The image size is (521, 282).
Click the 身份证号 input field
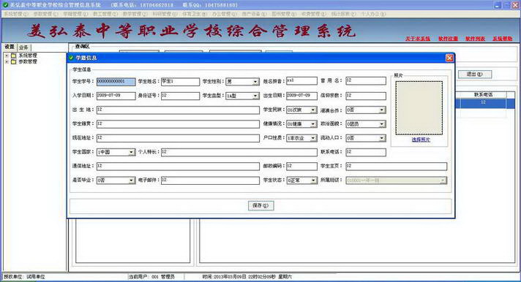pyautogui.click(x=181, y=96)
